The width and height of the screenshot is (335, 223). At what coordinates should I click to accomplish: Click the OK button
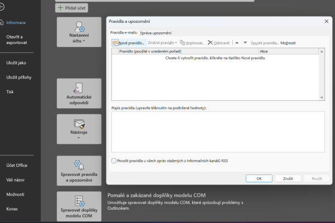pyautogui.click(x=259, y=178)
